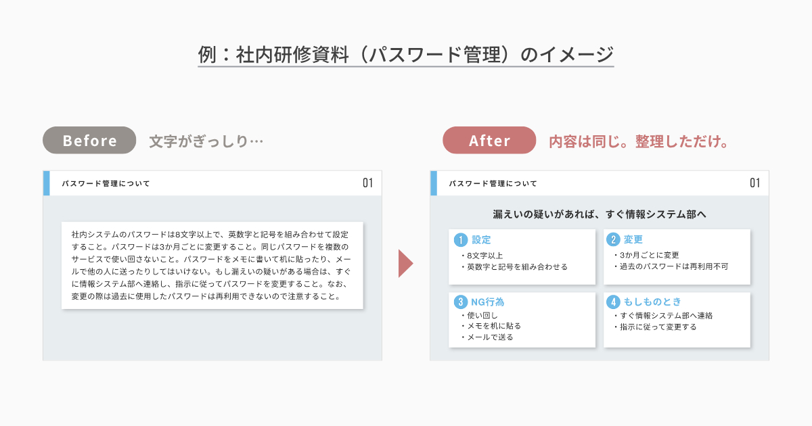Click the bullet 3か月ごとに変更
812x426 pixels.
(646, 256)
